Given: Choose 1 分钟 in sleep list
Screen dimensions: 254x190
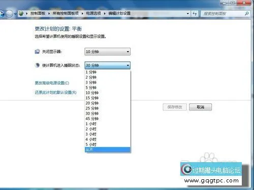Looking at the screenshot, I should [108, 72].
